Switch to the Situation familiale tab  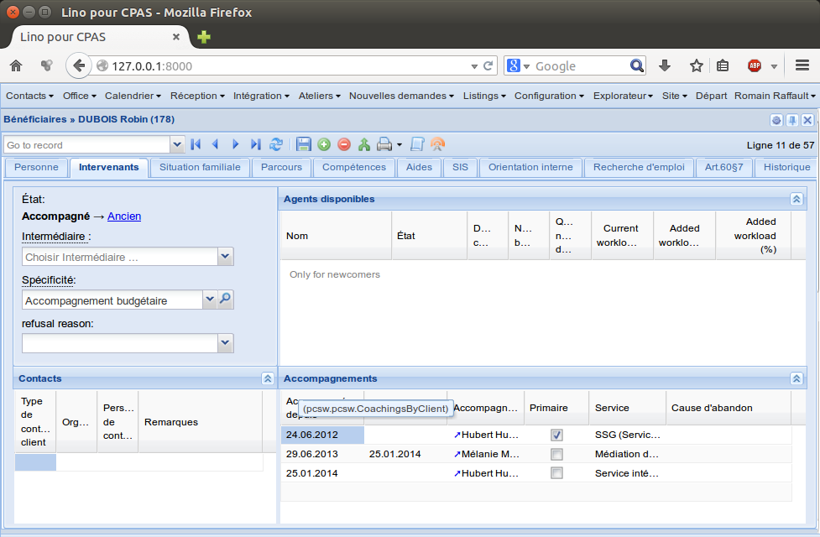click(x=200, y=167)
